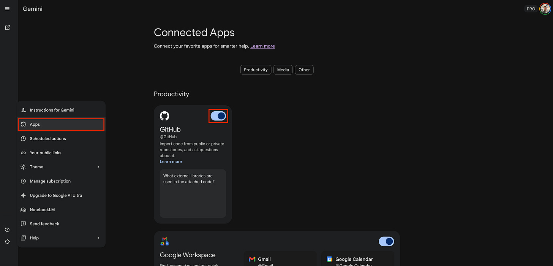This screenshot has width=553, height=266.
Task: Disable the Google Workspace toggle
Action: pyautogui.click(x=386, y=241)
